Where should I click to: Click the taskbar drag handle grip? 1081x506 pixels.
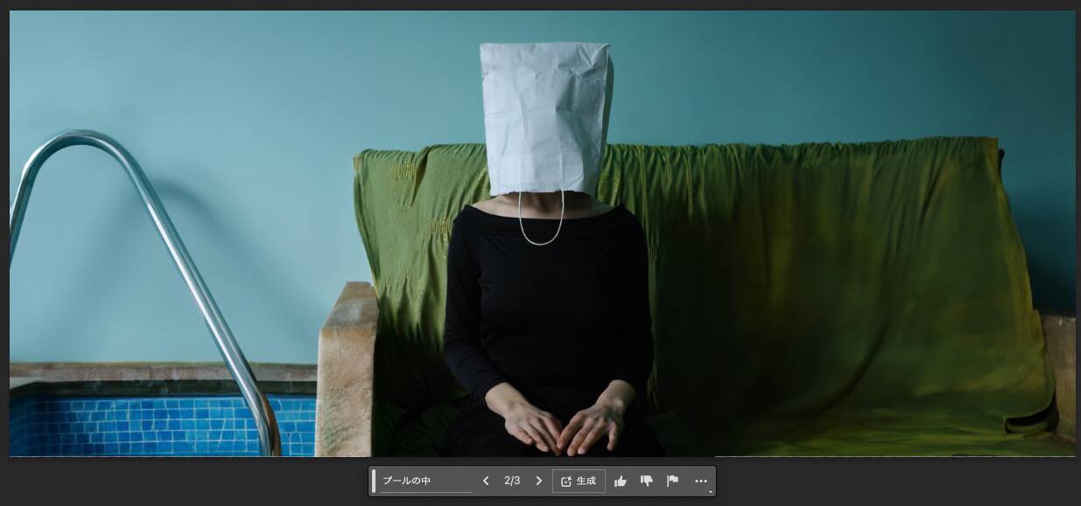(374, 481)
